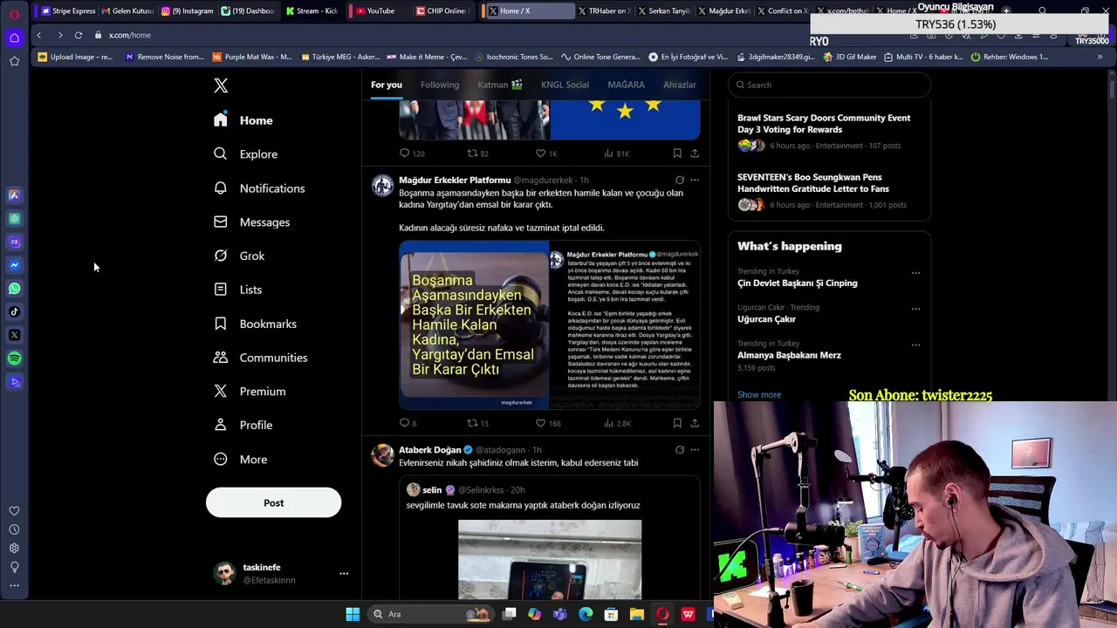1117x628 pixels.
Task: Open Premium in X sidebar
Action: pyautogui.click(x=250, y=392)
